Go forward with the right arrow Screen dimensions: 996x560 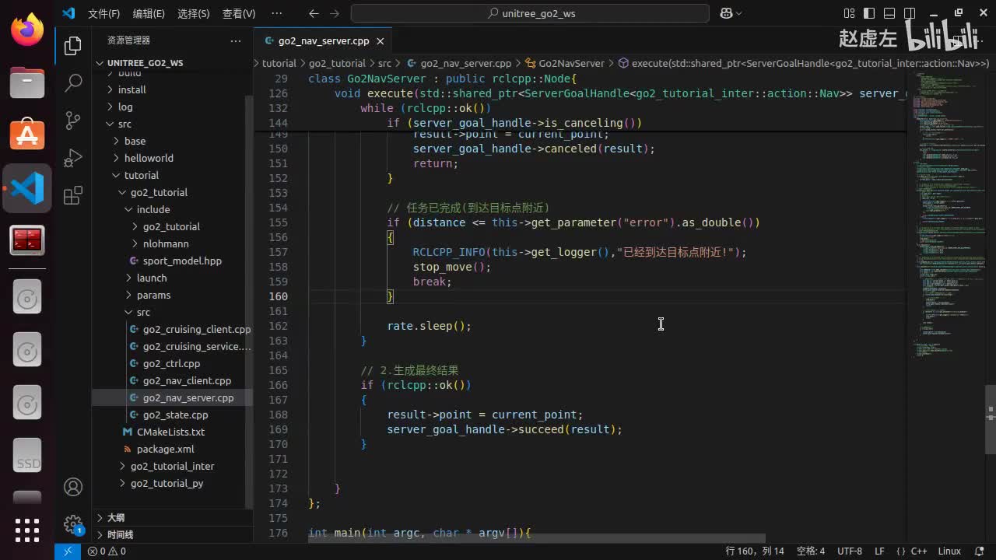[335, 13]
